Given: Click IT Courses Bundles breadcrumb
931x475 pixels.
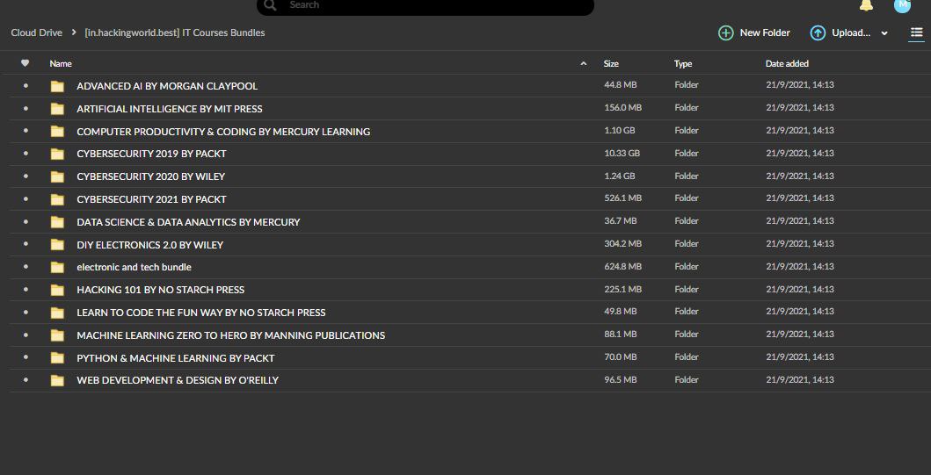Looking at the screenshot, I should [x=175, y=32].
